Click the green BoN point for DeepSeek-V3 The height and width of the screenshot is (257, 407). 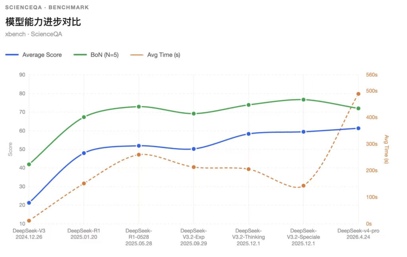pyautogui.click(x=29, y=164)
